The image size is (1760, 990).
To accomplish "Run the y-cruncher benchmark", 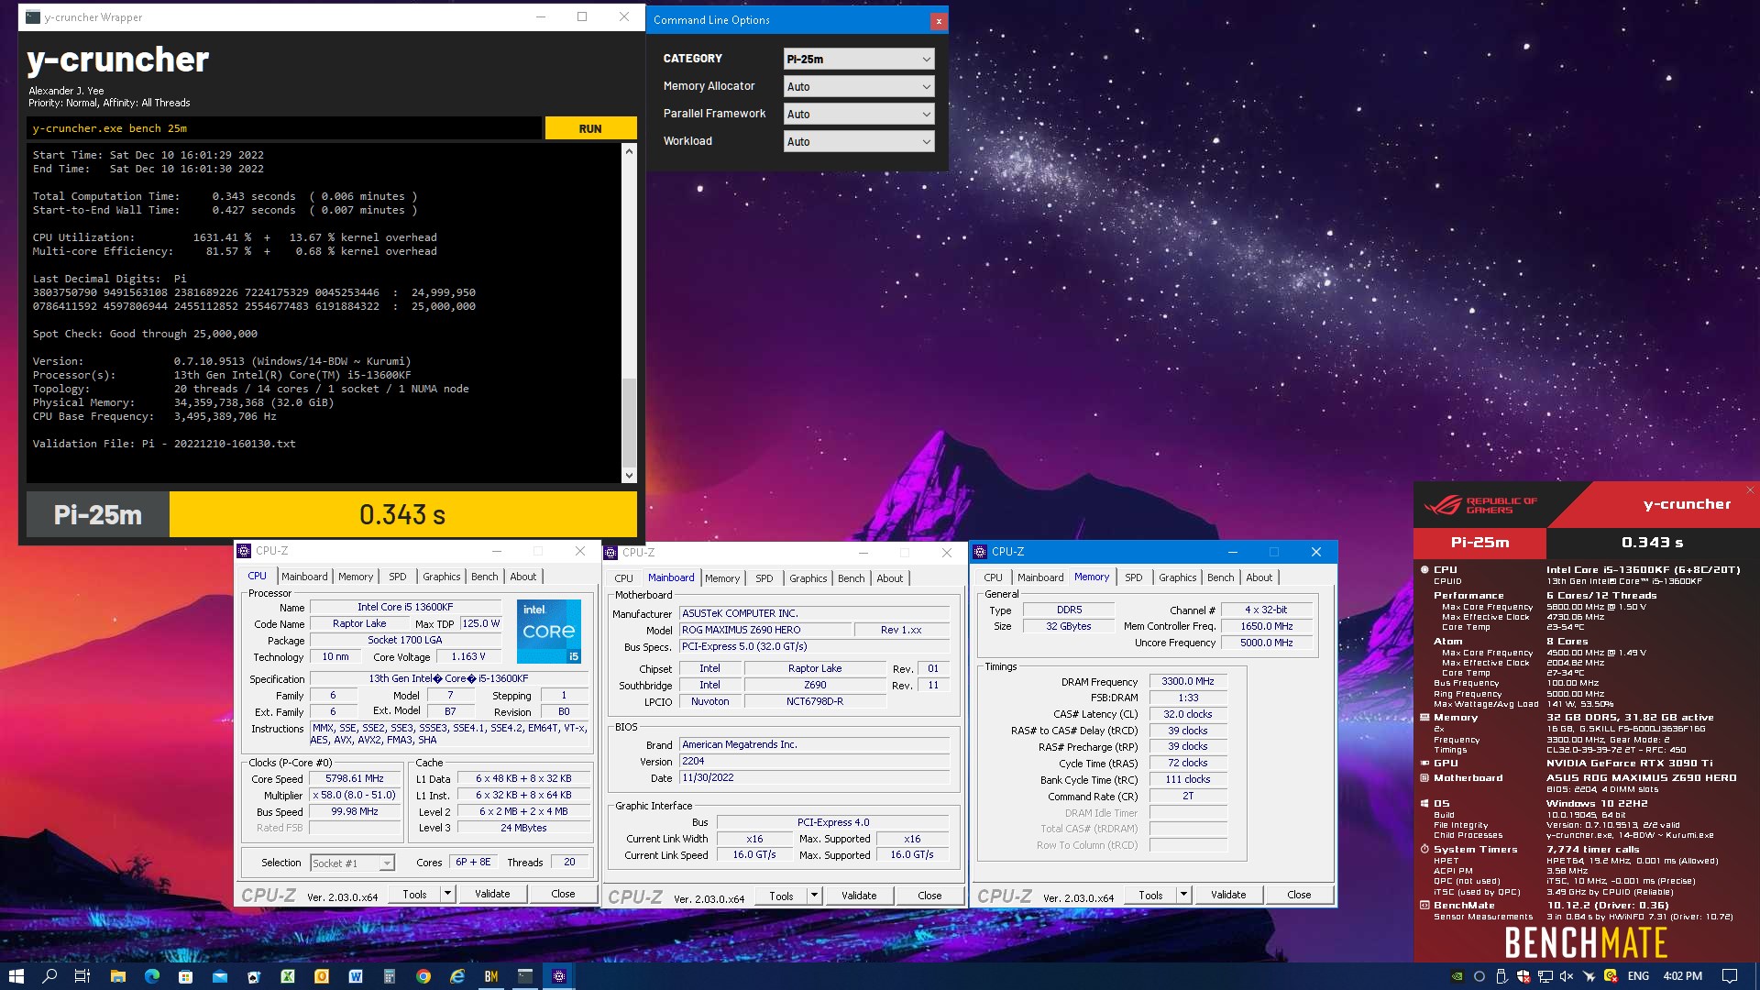I will (x=590, y=128).
